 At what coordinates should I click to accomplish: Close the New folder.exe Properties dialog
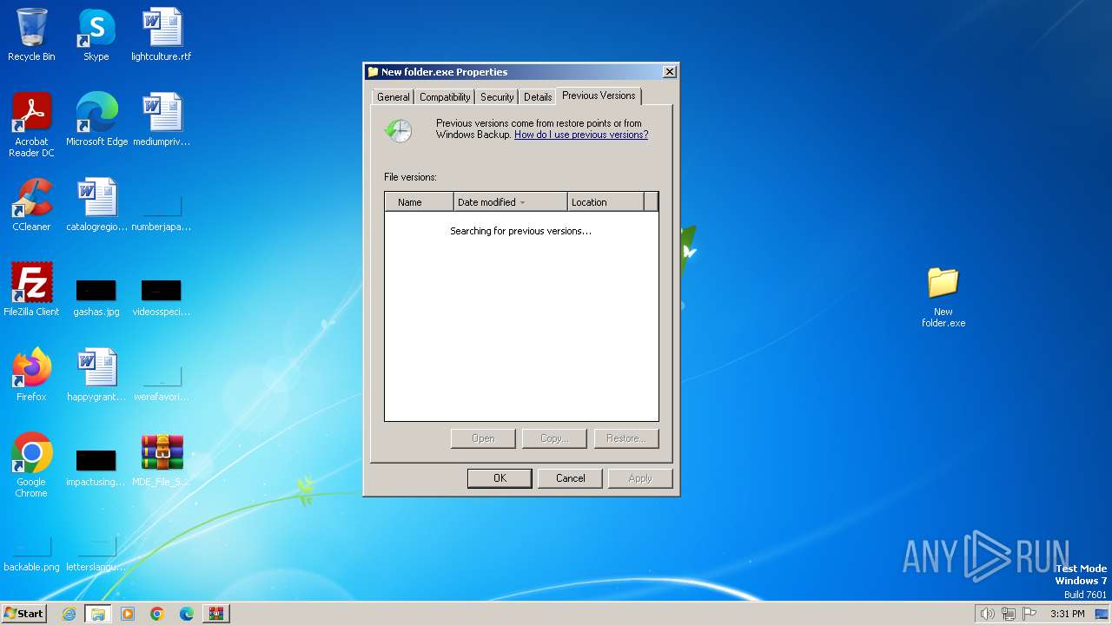pos(669,72)
